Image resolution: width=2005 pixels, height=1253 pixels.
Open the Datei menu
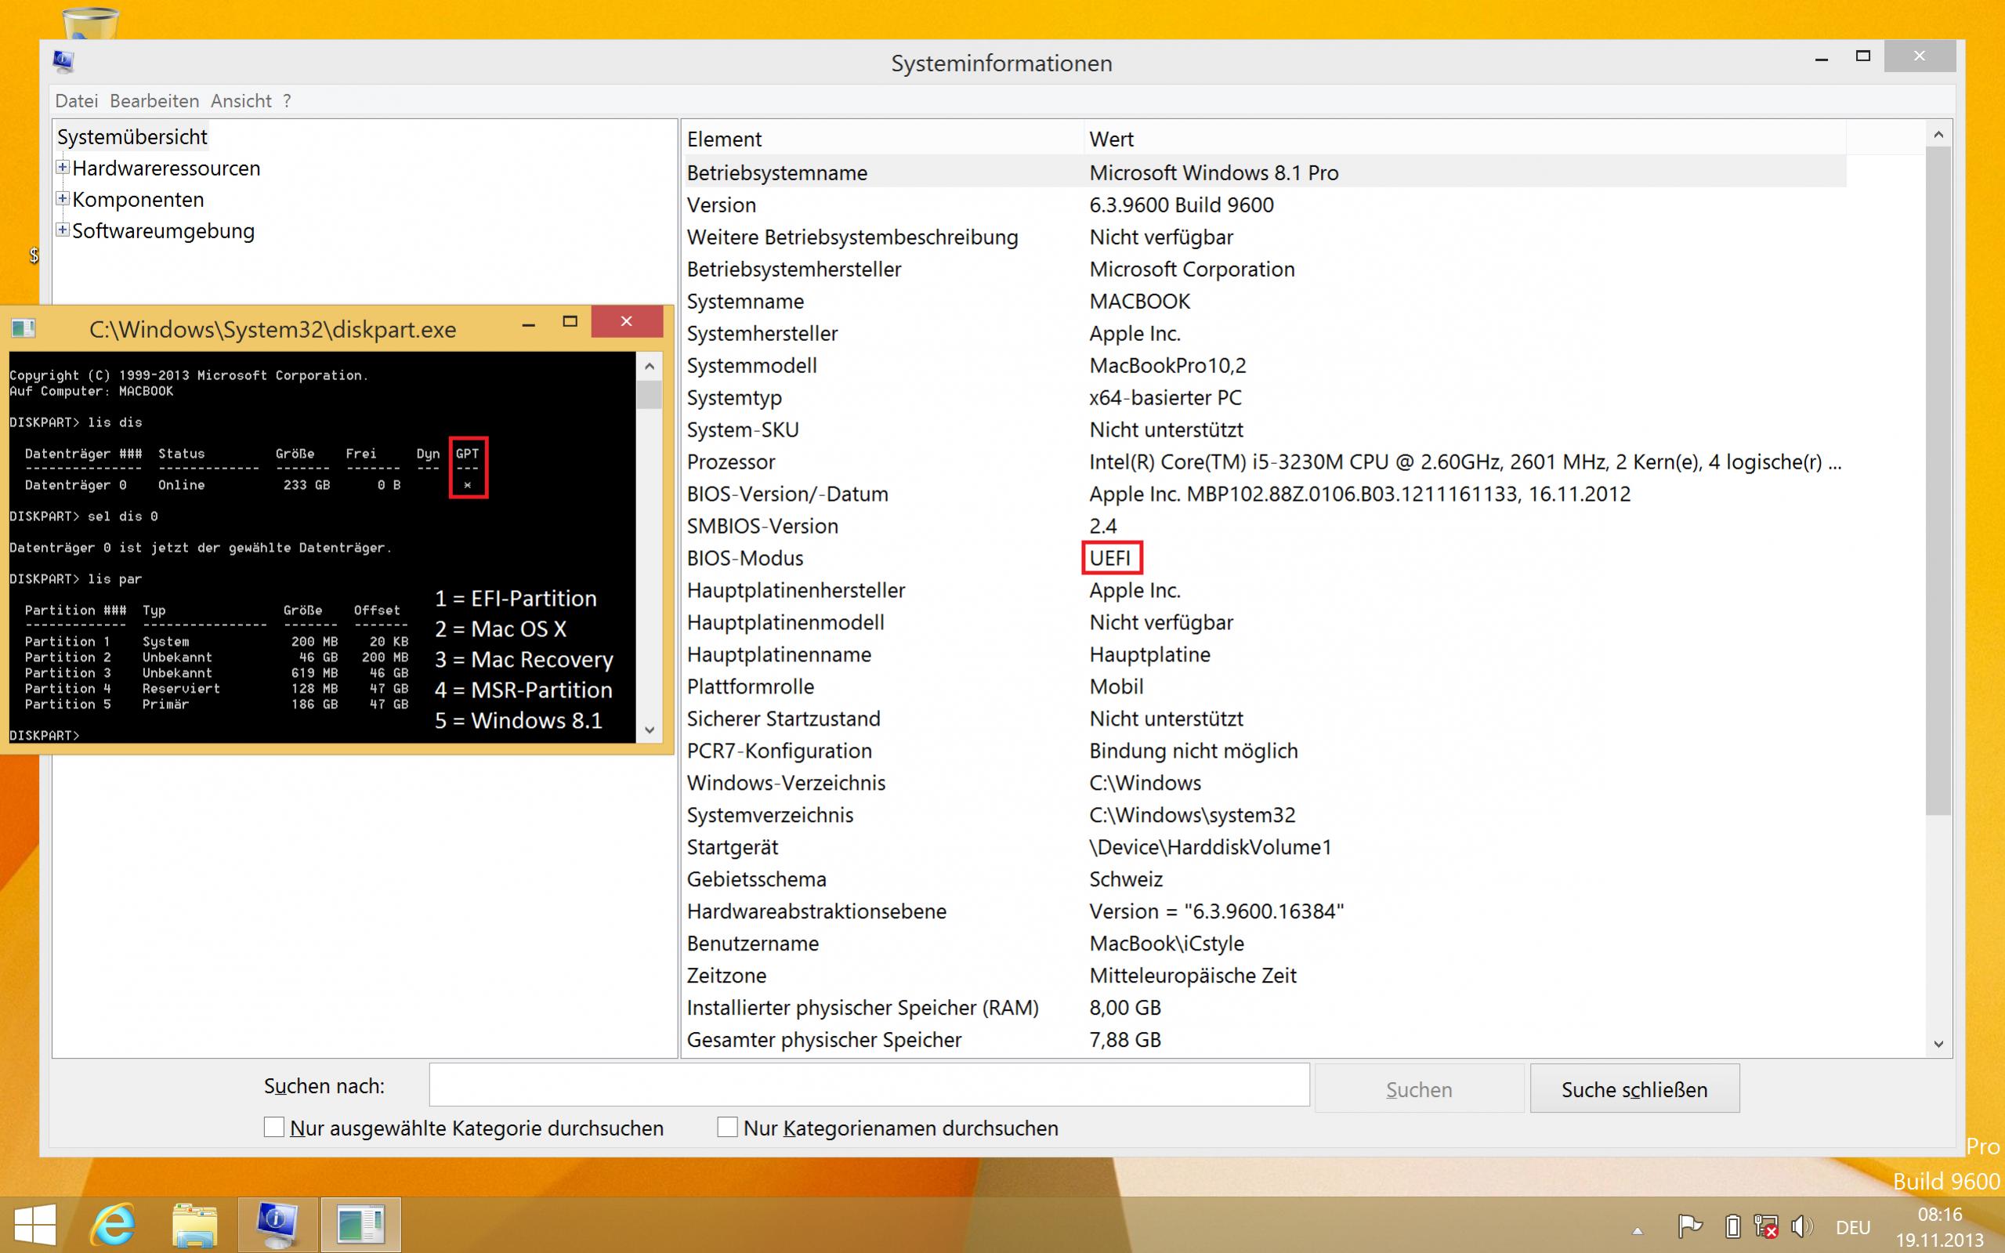[76, 101]
